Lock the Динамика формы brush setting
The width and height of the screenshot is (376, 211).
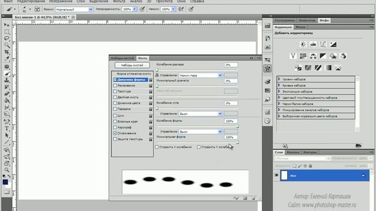click(150, 80)
